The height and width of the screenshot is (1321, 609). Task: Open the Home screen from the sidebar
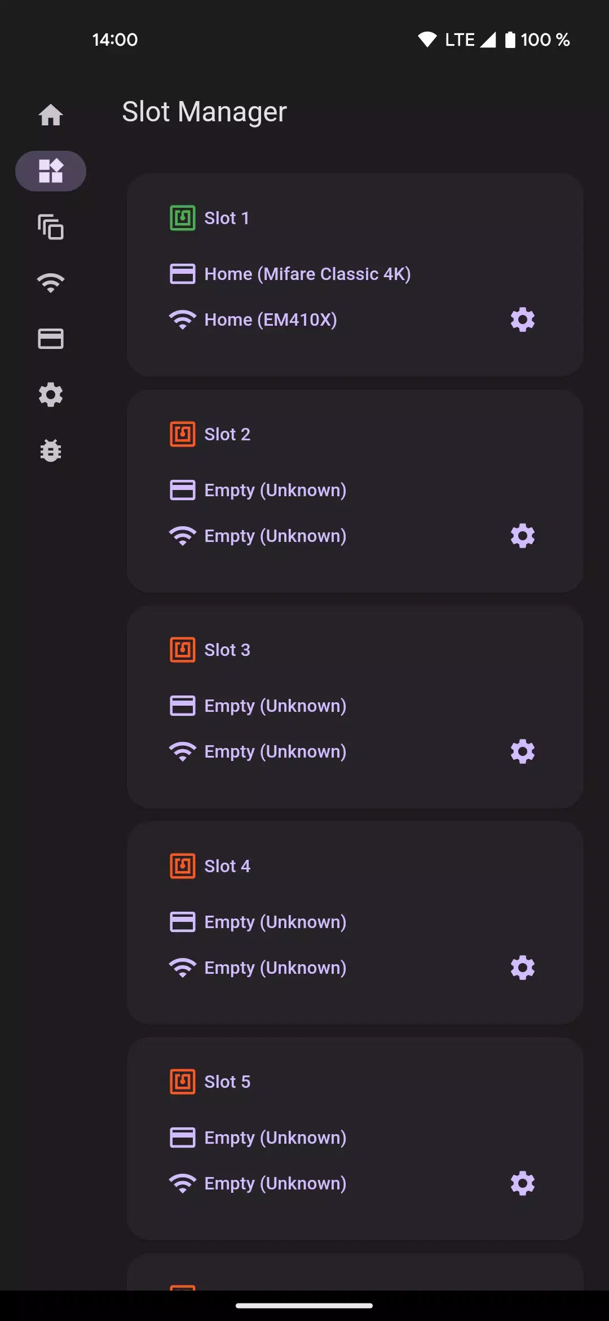(x=51, y=115)
